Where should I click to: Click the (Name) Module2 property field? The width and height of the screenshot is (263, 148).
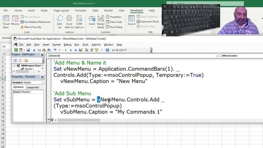pyautogui.click(x=28, y=92)
